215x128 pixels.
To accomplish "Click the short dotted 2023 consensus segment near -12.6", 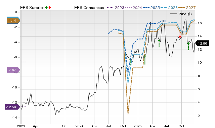I will 23,107.
